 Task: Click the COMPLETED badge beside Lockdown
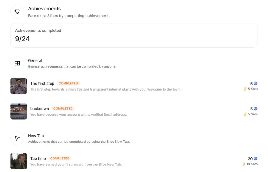63,109
